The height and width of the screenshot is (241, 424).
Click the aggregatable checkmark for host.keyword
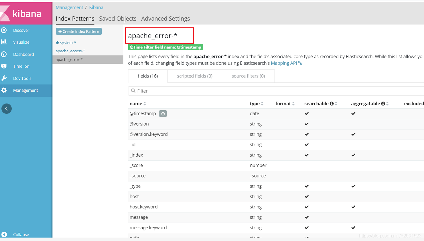click(x=353, y=207)
